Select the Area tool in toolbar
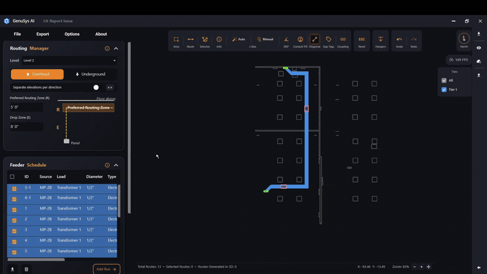Image resolution: width=487 pixels, height=274 pixels. [x=176, y=41]
